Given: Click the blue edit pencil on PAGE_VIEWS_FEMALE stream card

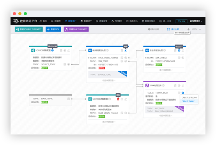Looking at the screenshot, I should point(126,51).
